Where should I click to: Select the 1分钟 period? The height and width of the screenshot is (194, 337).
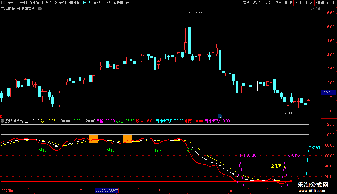pyautogui.click(x=23, y=3)
